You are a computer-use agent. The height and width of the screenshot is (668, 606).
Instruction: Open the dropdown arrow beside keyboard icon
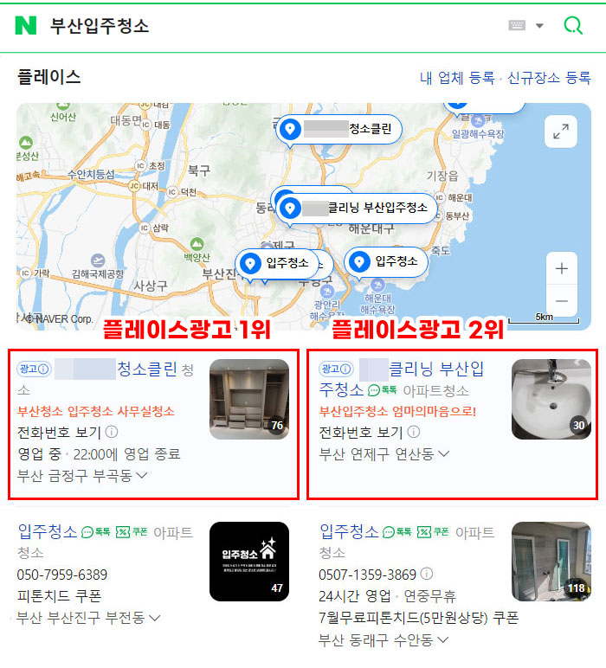pyautogui.click(x=539, y=26)
